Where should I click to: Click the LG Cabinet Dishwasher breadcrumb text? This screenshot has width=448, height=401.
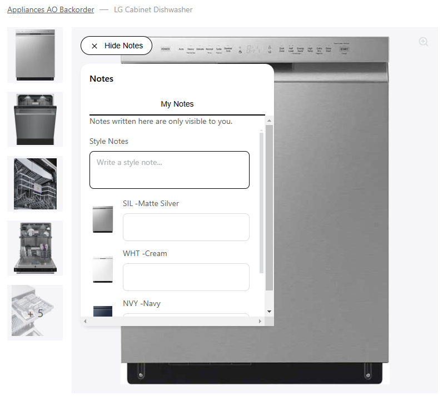coord(153,9)
